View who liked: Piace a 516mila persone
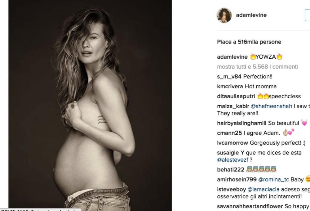This screenshot has height=211, width=310. click(x=249, y=42)
